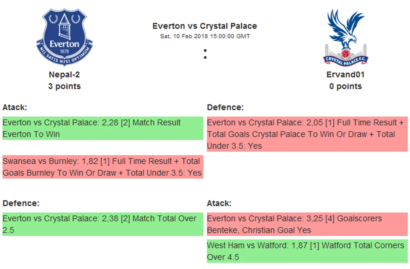This screenshot has width=410, height=269.
Task: Click the Match Total Over 2.5 bet
Action: (x=102, y=224)
